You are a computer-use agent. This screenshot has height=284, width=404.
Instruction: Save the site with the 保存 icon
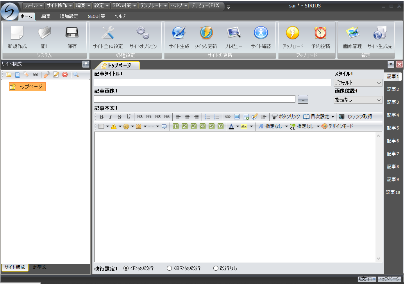[x=72, y=33]
